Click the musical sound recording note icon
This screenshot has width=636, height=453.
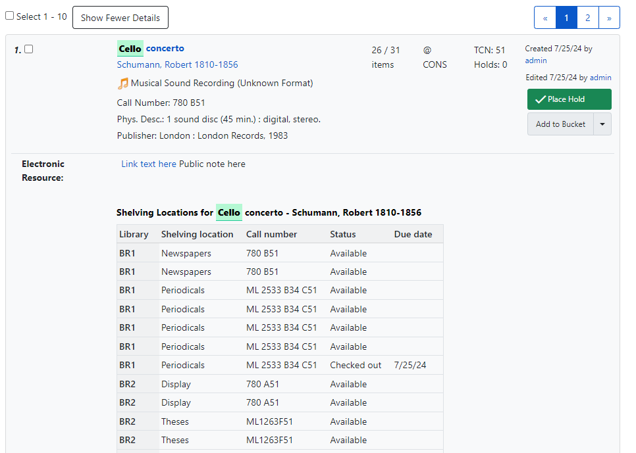pos(122,83)
